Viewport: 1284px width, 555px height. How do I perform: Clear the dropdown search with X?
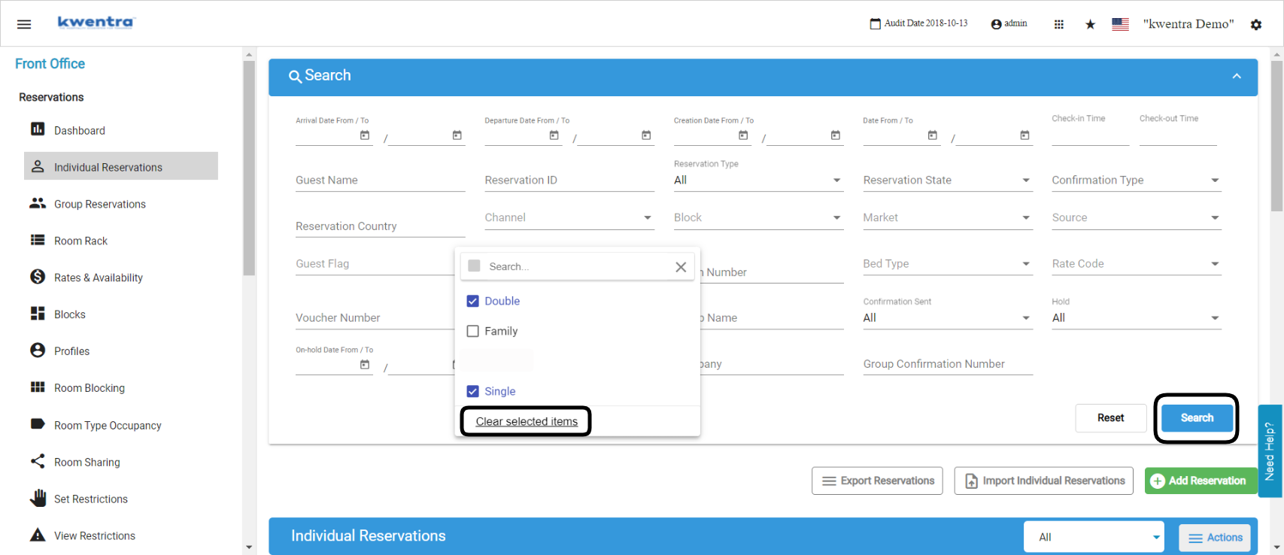[681, 267]
